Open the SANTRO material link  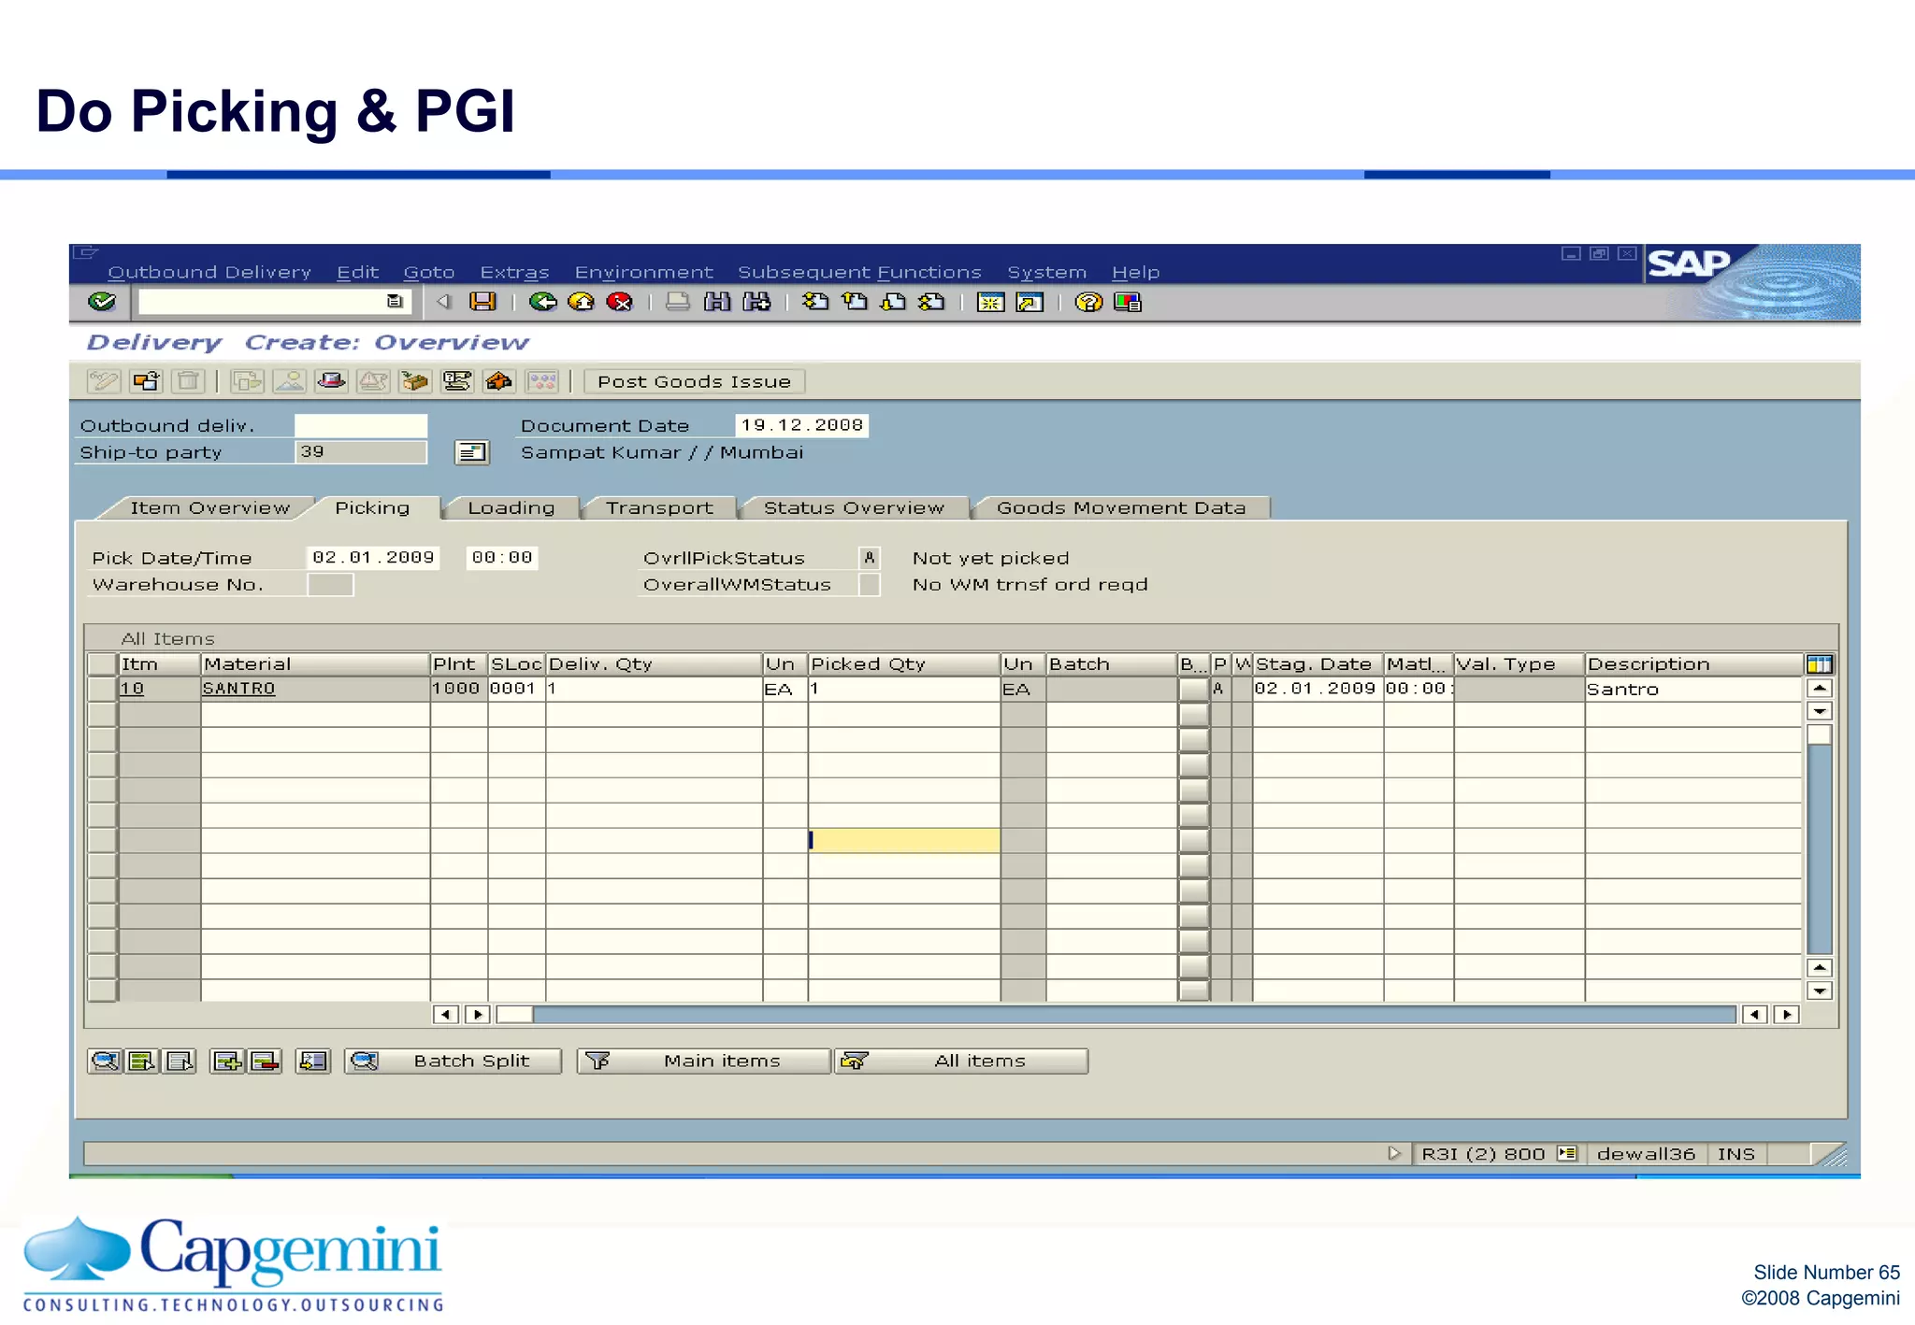(238, 689)
